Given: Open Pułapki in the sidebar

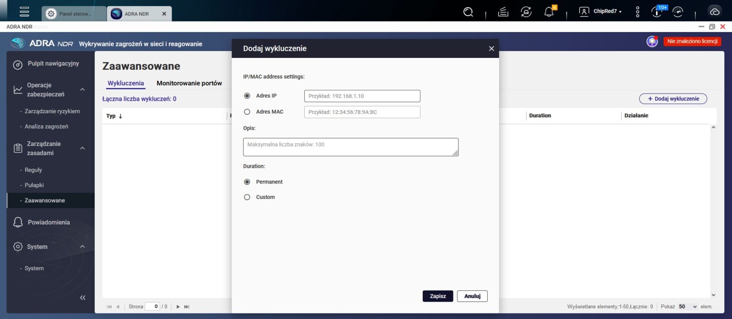Looking at the screenshot, I should [x=34, y=185].
